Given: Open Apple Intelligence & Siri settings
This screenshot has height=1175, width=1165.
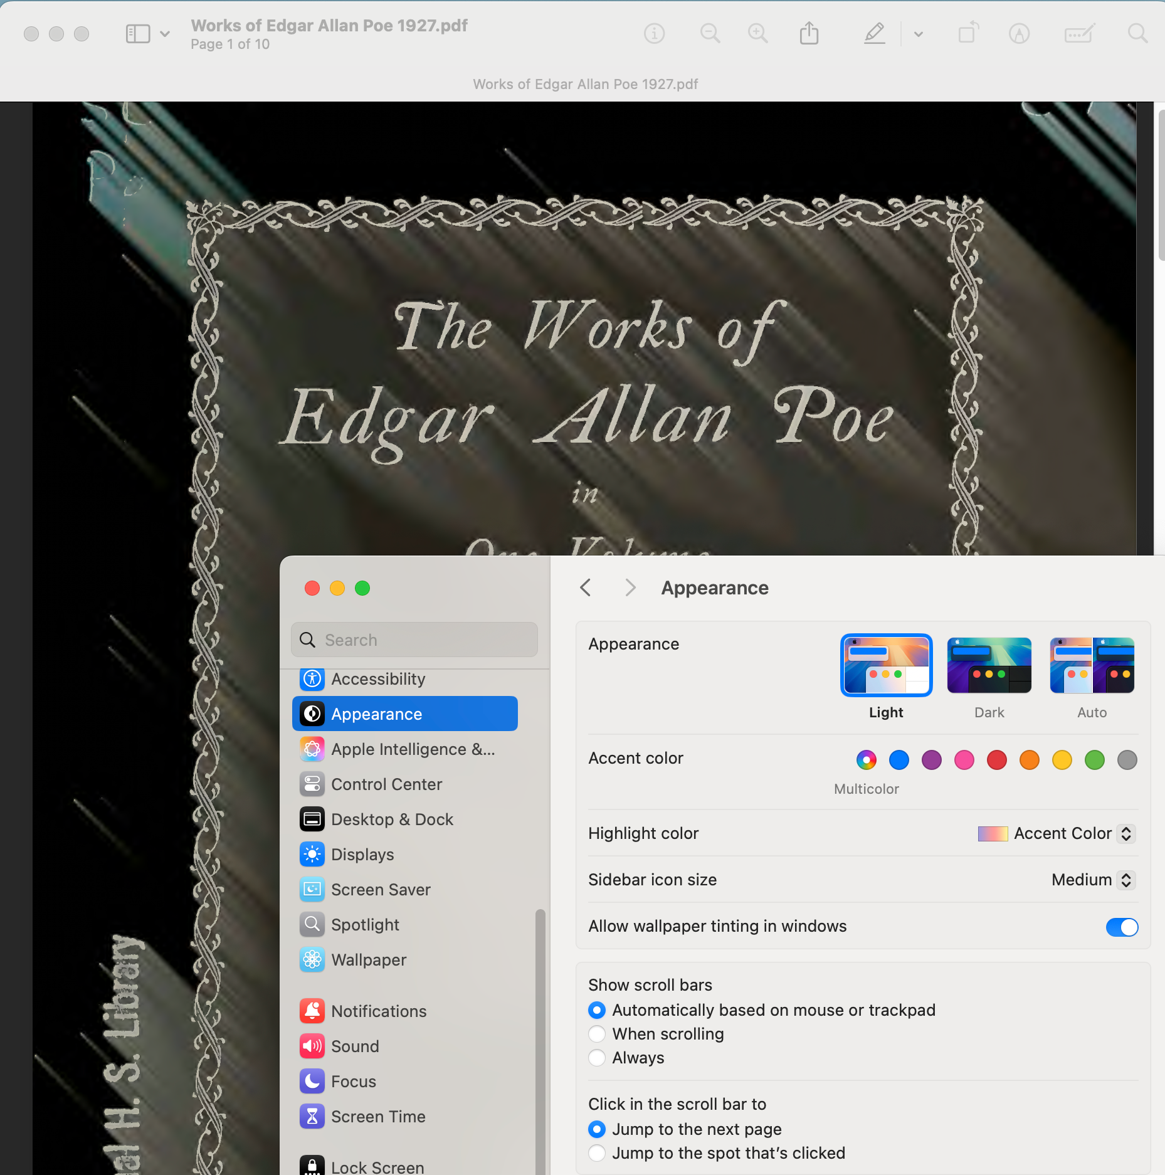Looking at the screenshot, I should pyautogui.click(x=405, y=749).
